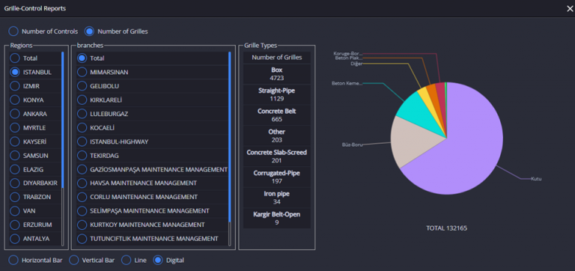Click the Other 203 entry

277,135
